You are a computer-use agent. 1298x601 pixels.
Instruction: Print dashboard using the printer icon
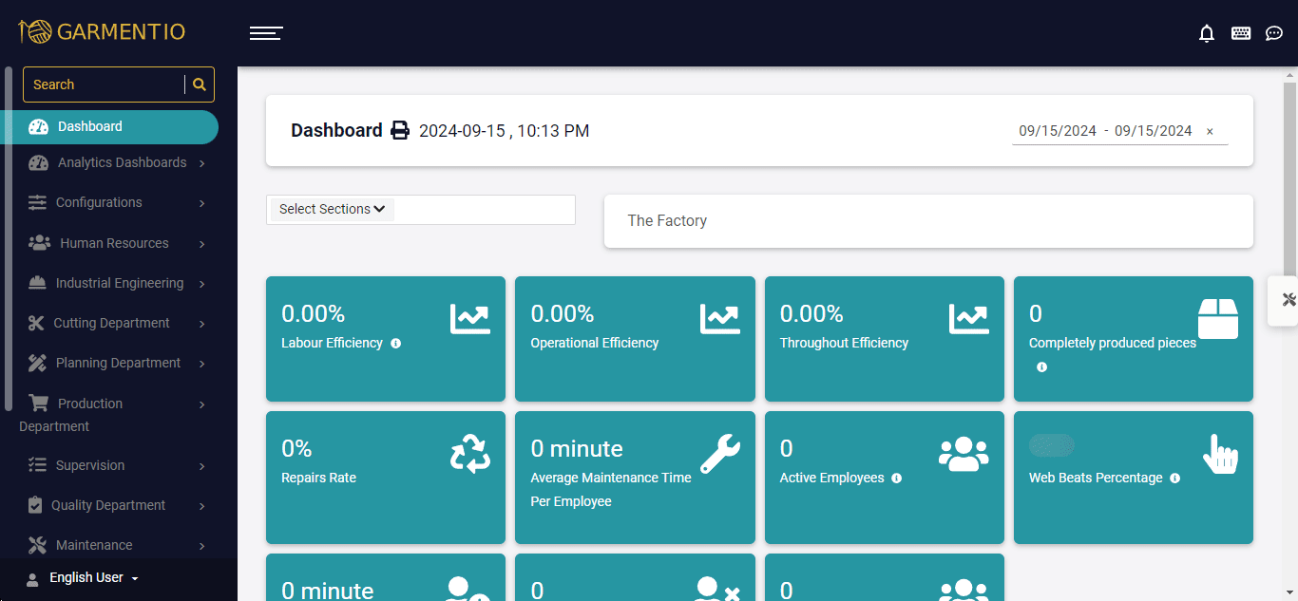point(401,130)
